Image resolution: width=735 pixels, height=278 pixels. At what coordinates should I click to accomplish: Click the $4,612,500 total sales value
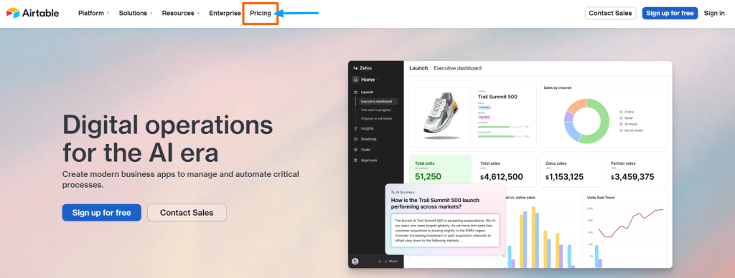pos(502,177)
